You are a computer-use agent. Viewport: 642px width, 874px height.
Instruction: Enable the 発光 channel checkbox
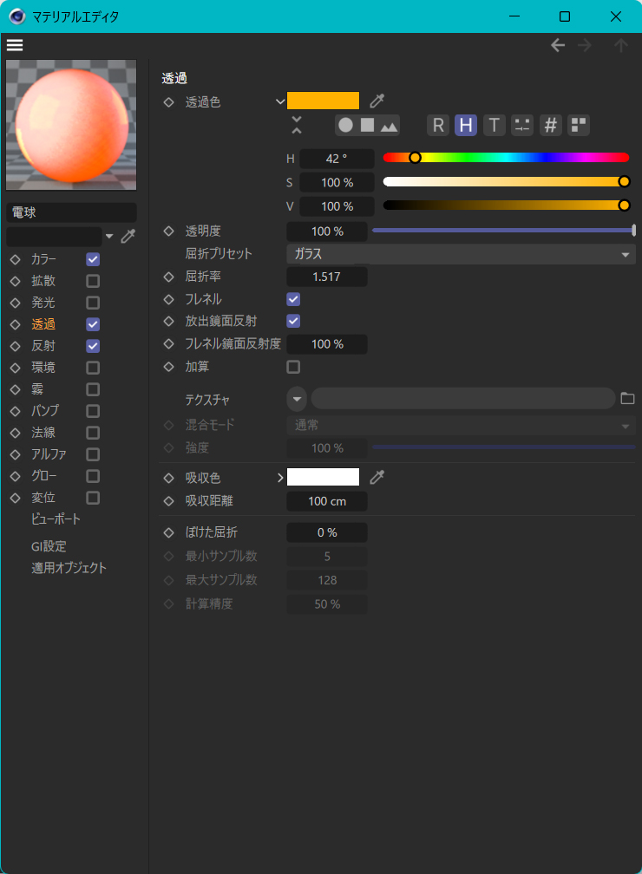[x=93, y=303]
